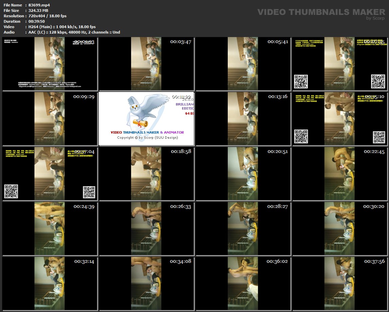Open the thumbnail at 00:34:08
Viewport: 389px width, 312px height.
[146, 284]
